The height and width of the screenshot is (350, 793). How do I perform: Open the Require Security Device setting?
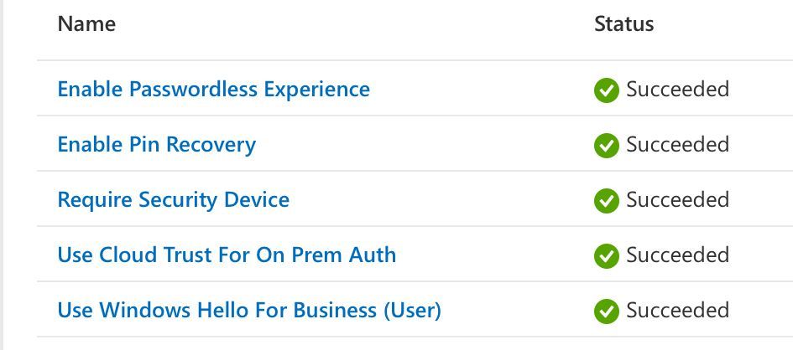(174, 200)
